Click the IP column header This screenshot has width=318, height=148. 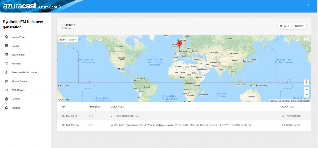tap(63, 107)
